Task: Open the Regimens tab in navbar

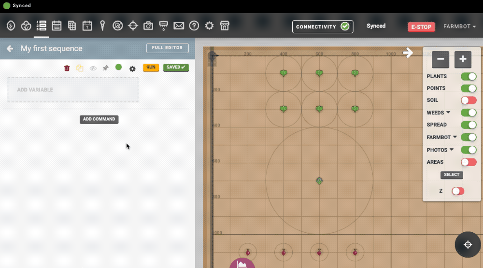Action: (x=57, y=26)
